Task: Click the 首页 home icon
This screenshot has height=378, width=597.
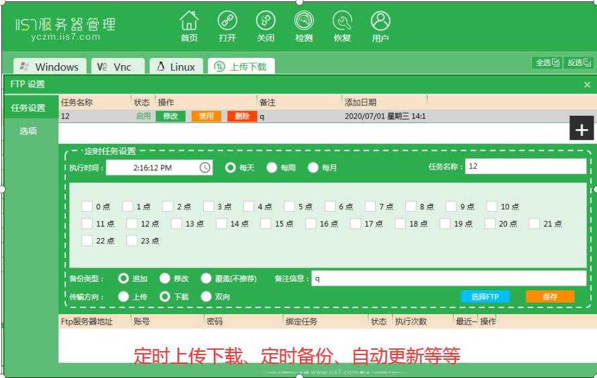Action: 189,26
